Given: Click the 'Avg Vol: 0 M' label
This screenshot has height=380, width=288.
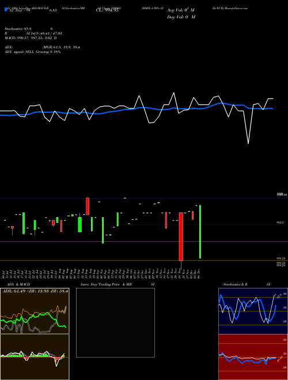Looking at the screenshot, I should tap(180, 10).
